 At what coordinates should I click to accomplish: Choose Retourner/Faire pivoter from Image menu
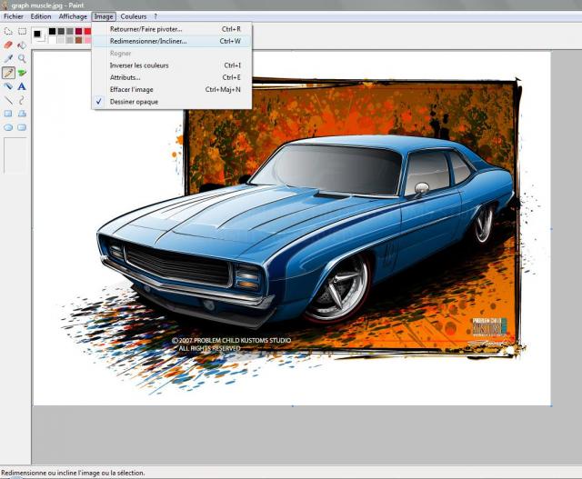click(172, 29)
